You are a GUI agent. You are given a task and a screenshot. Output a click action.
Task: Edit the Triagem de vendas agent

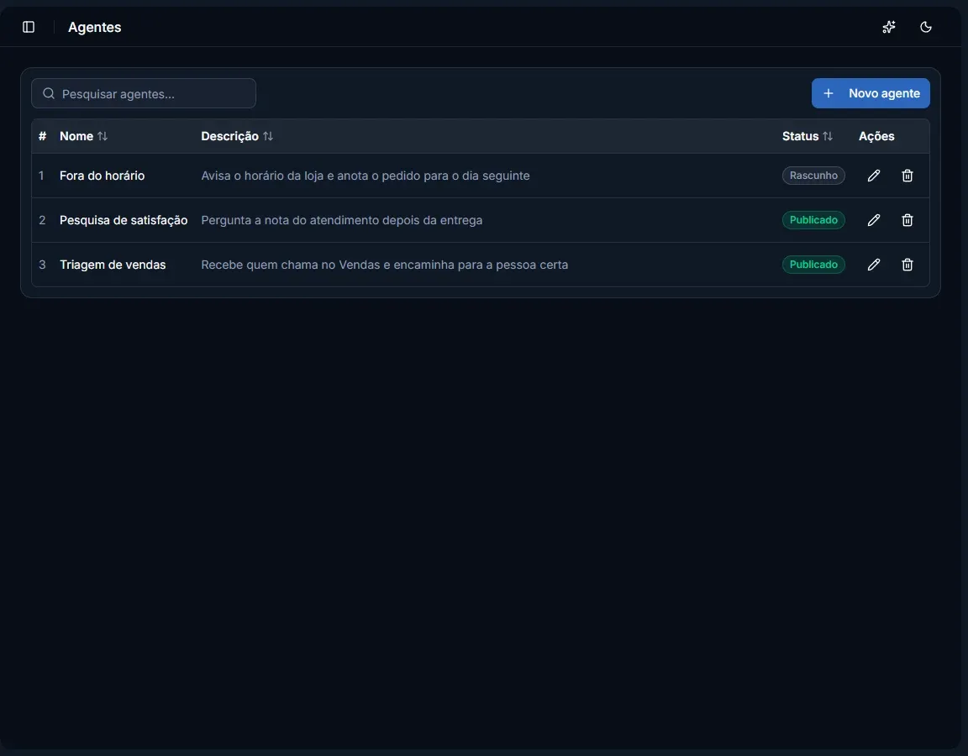[874, 265]
